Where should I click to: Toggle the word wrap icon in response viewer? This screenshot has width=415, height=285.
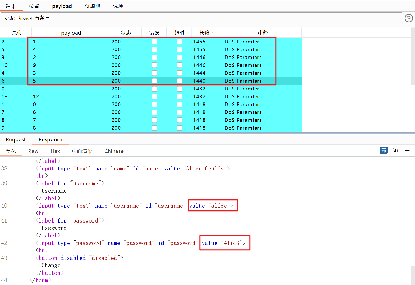click(x=384, y=150)
